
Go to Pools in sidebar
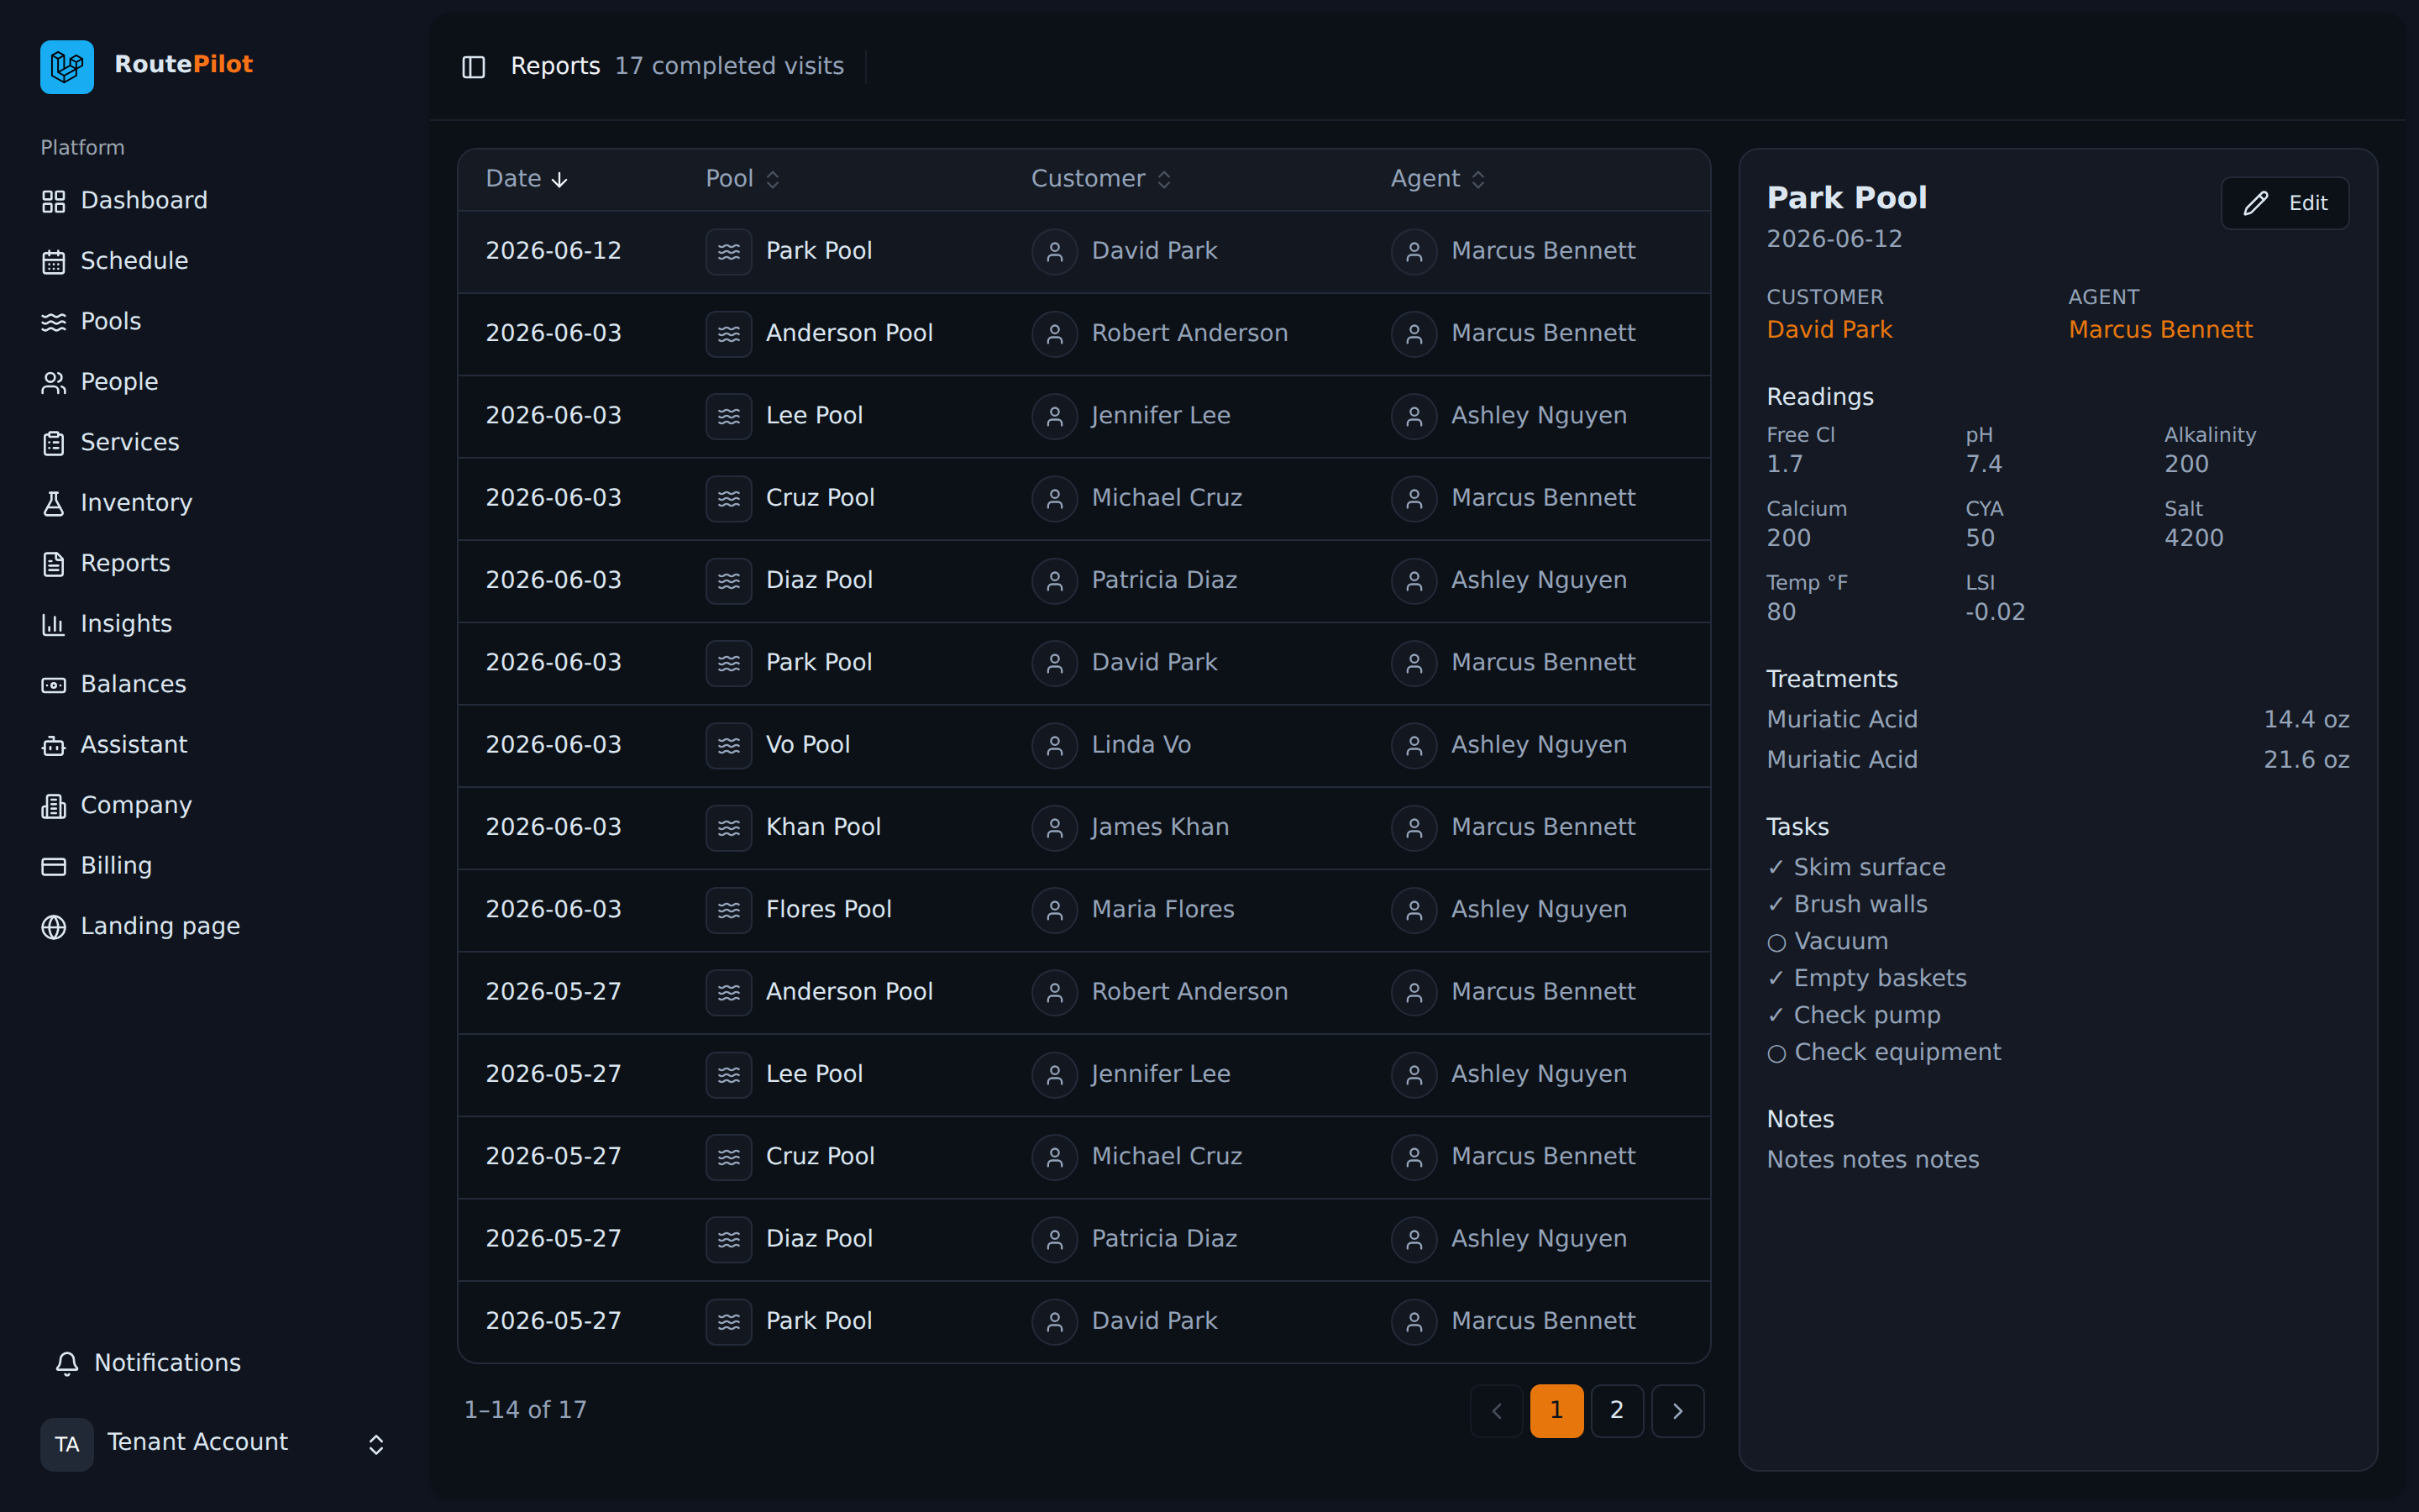[90, 322]
